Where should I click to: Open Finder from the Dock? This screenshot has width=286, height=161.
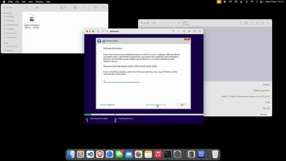coord(71,154)
